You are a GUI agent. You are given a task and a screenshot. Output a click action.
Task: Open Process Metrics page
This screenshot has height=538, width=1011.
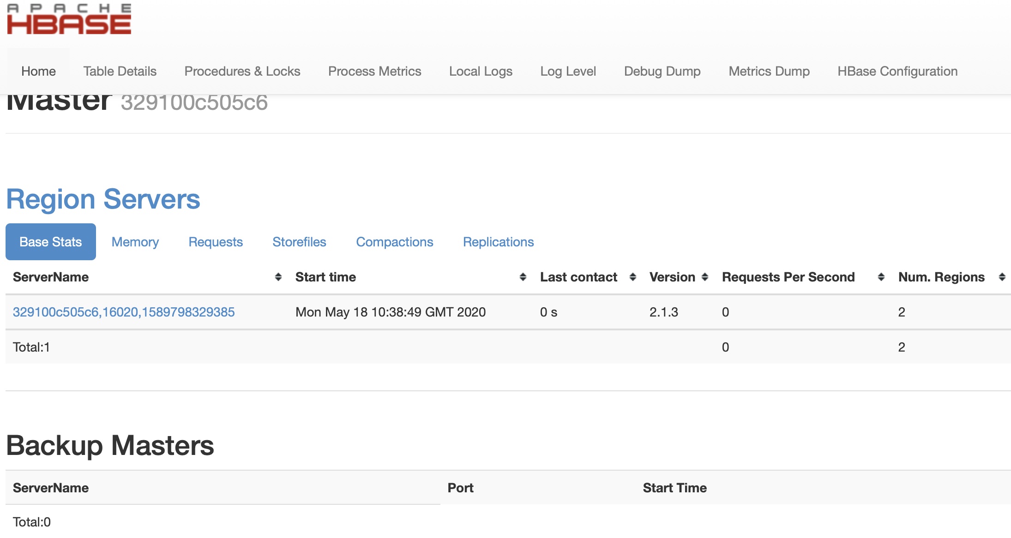tap(374, 72)
